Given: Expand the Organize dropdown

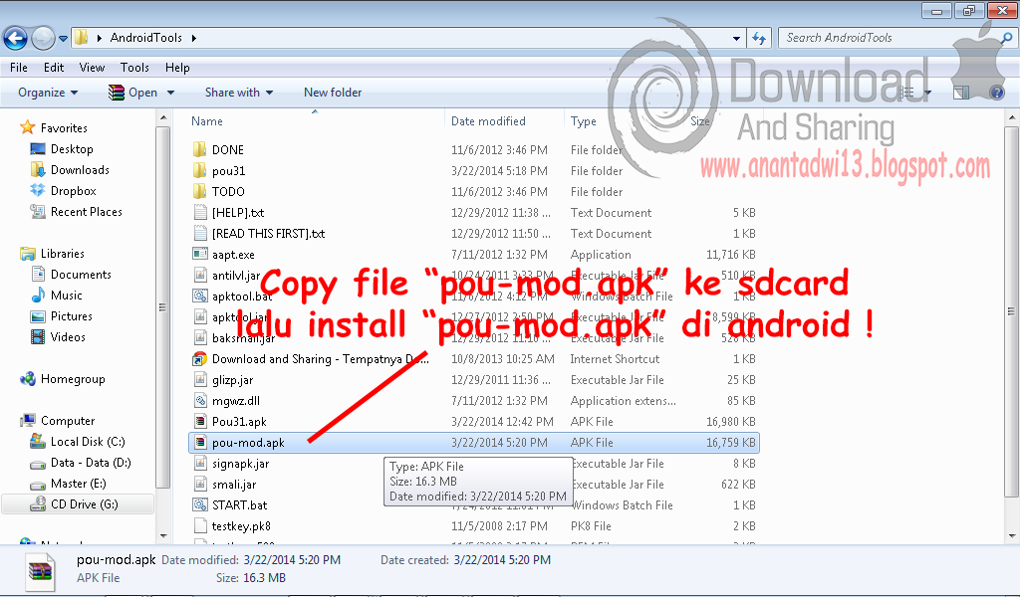Looking at the screenshot, I should point(48,93).
